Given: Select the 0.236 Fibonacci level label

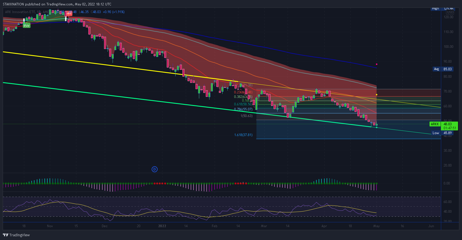Looking at the screenshot, I should (243, 92).
